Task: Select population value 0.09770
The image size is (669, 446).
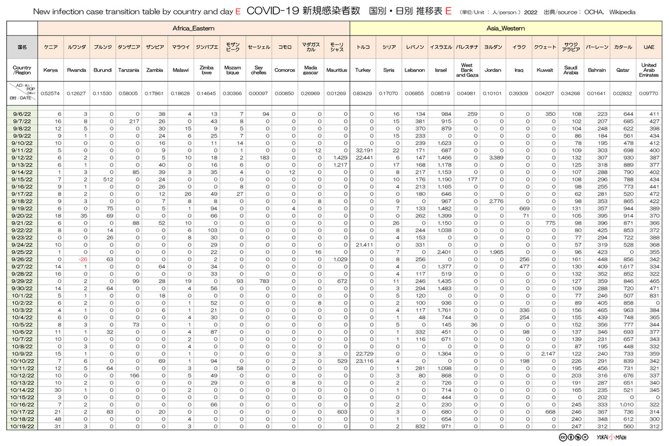Action: coord(649,94)
